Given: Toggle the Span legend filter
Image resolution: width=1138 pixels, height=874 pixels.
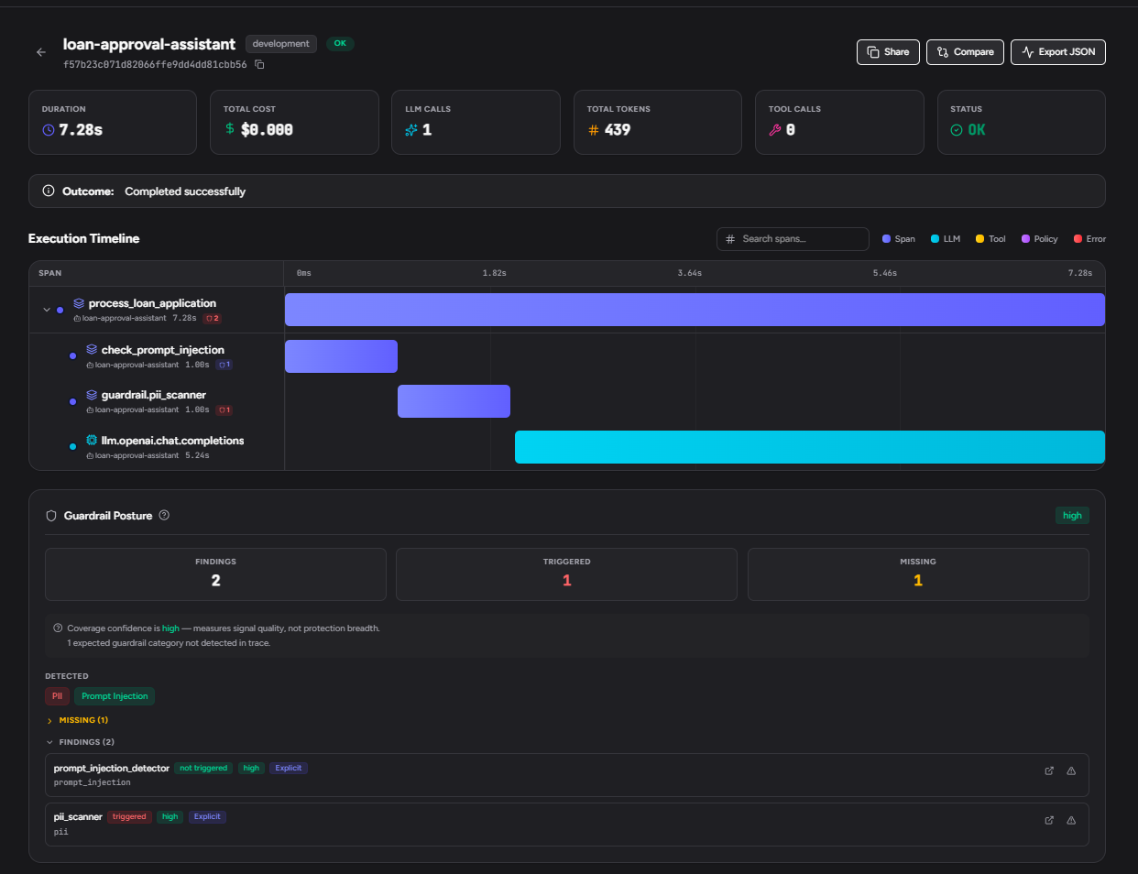Looking at the screenshot, I should point(899,239).
